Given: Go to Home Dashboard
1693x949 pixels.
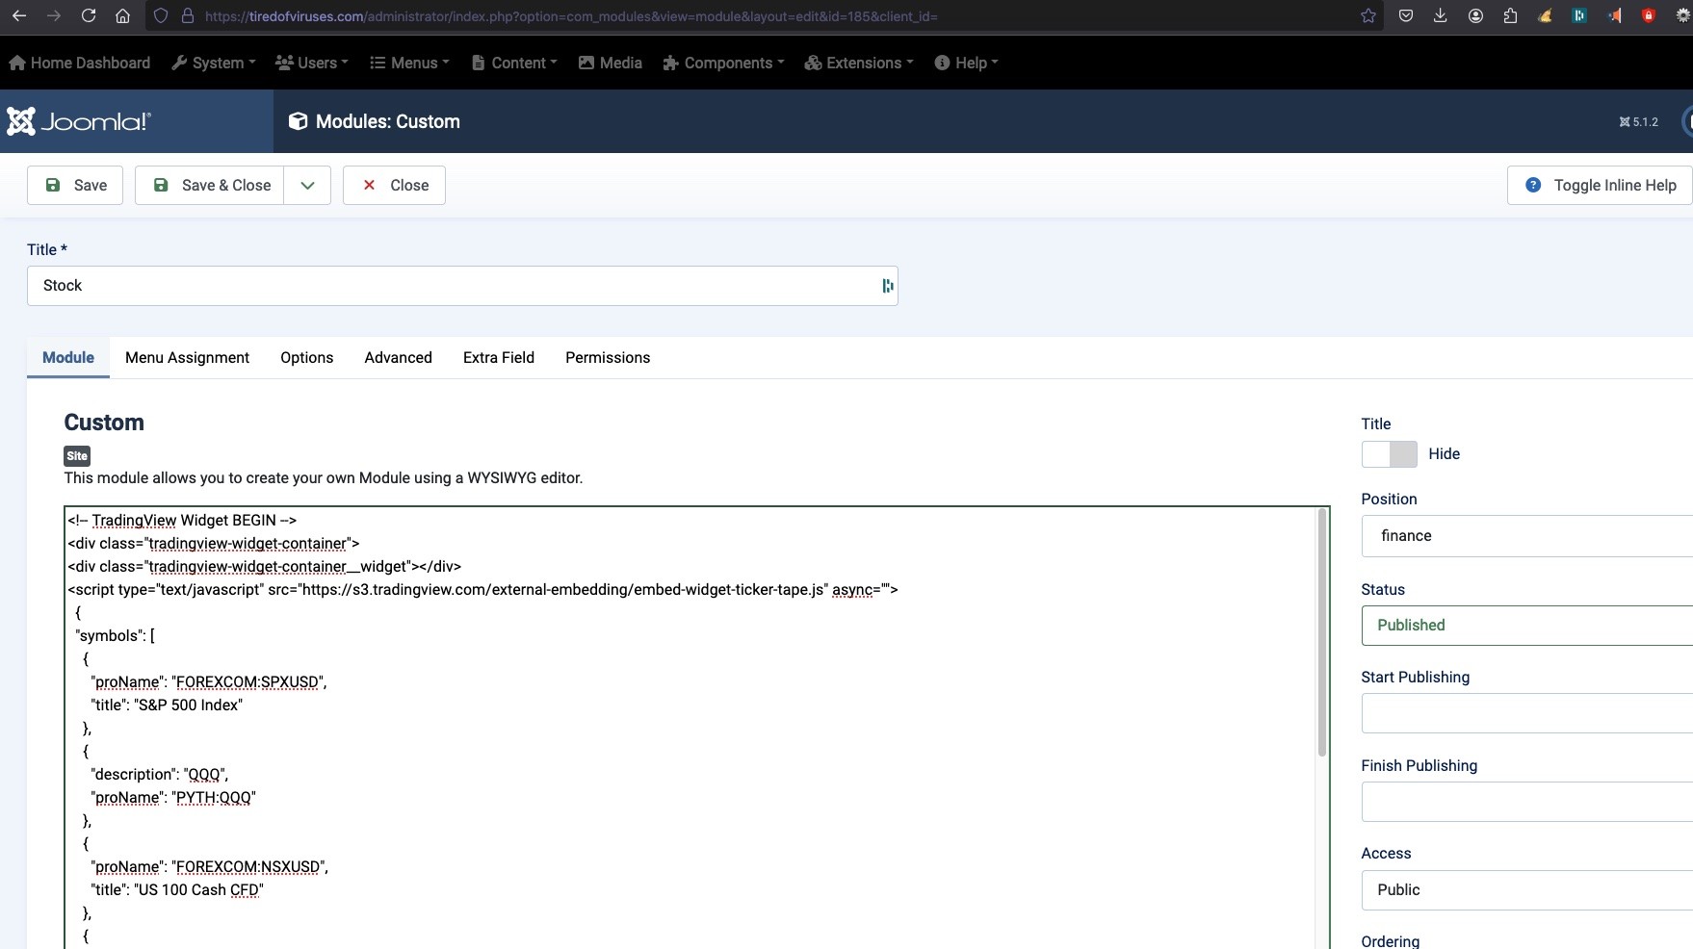Looking at the screenshot, I should click(x=80, y=63).
